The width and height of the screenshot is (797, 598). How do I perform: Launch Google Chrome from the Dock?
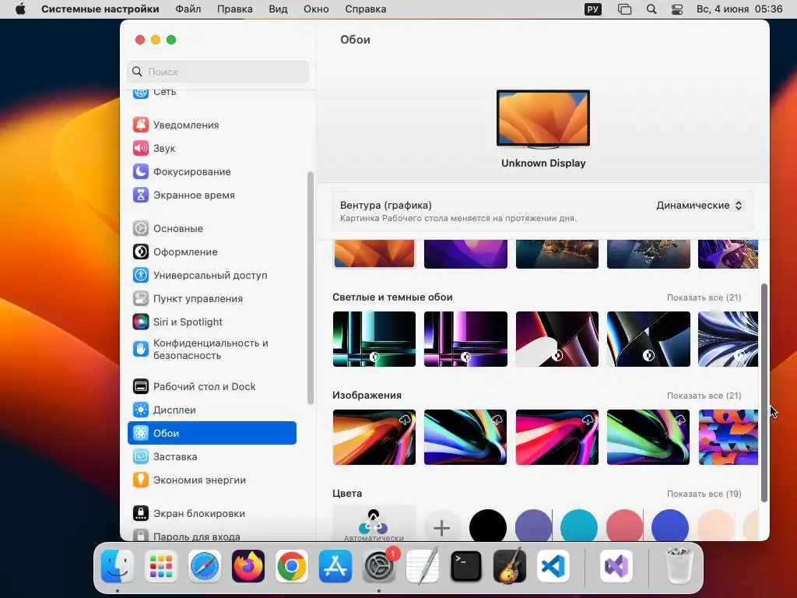pyautogui.click(x=291, y=566)
